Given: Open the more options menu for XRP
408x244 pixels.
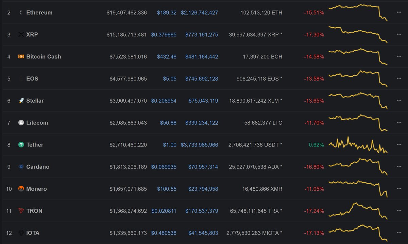Looking at the screenshot, I should tap(399, 35).
